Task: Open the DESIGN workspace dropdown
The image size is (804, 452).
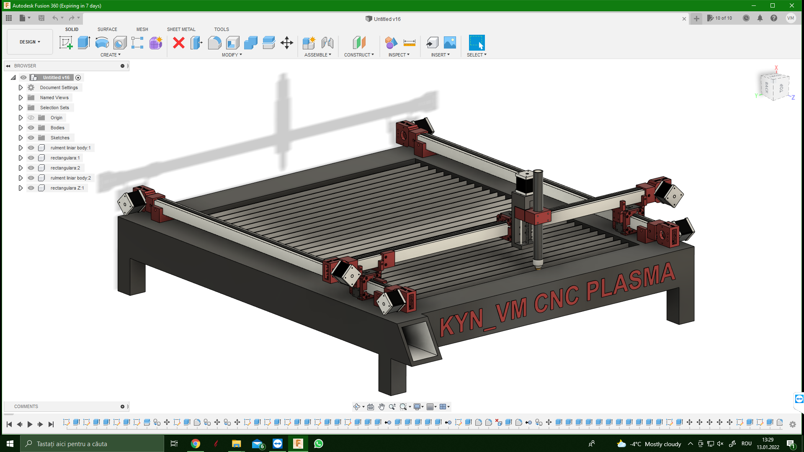Action: pos(30,42)
